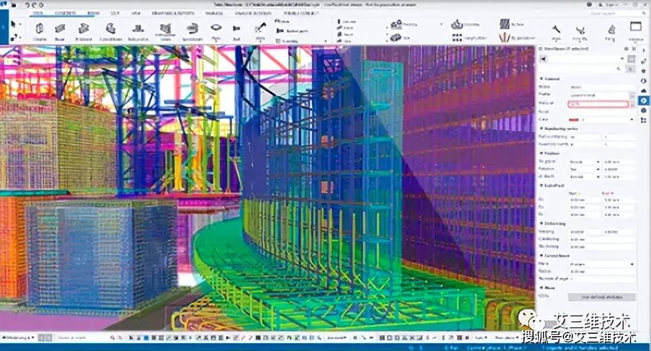Click the highlighted Material input field

click(598, 104)
